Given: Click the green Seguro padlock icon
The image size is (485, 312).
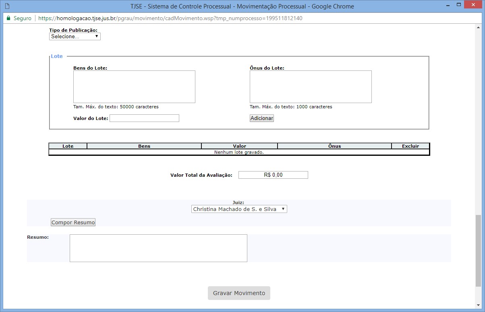Looking at the screenshot, I should click(8, 19).
